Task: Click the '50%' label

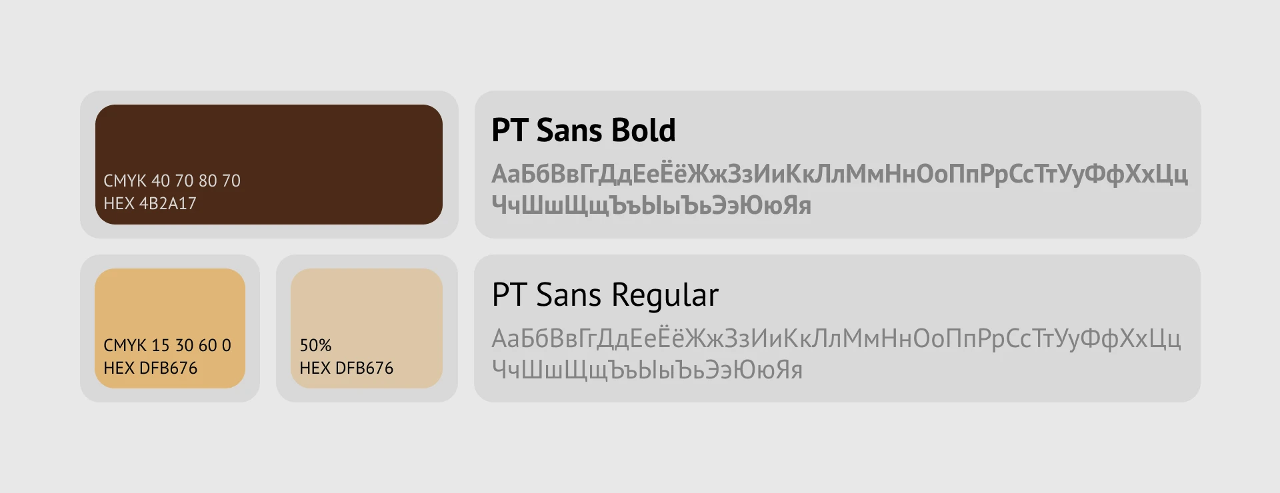Action: pyautogui.click(x=315, y=345)
